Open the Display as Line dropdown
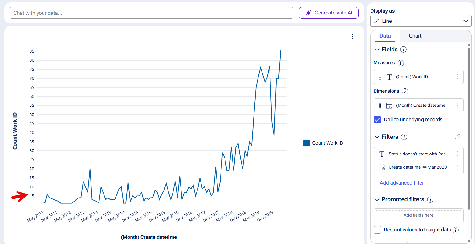 (421, 21)
